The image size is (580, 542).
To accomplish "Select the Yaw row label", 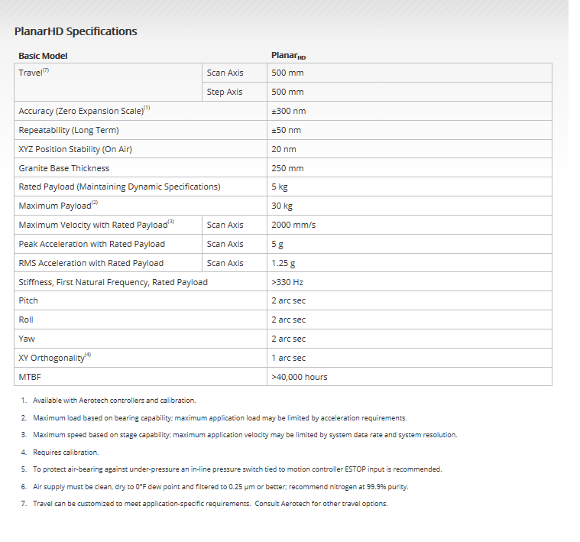I will tap(27, 339).
